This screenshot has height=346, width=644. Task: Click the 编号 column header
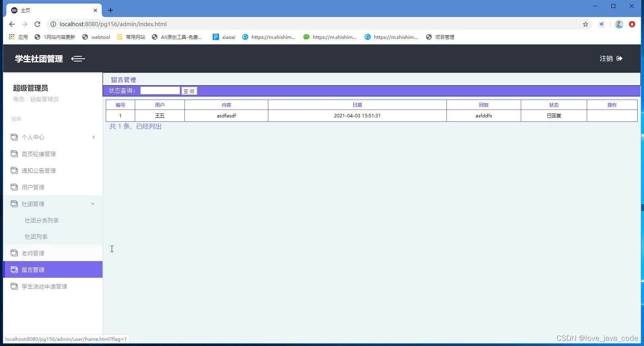click(120, 105)
